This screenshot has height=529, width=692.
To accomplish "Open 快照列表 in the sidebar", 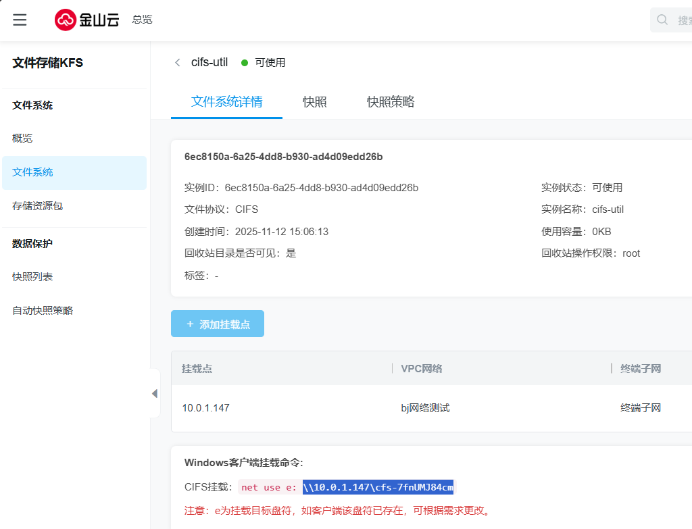I will [32, 277].
